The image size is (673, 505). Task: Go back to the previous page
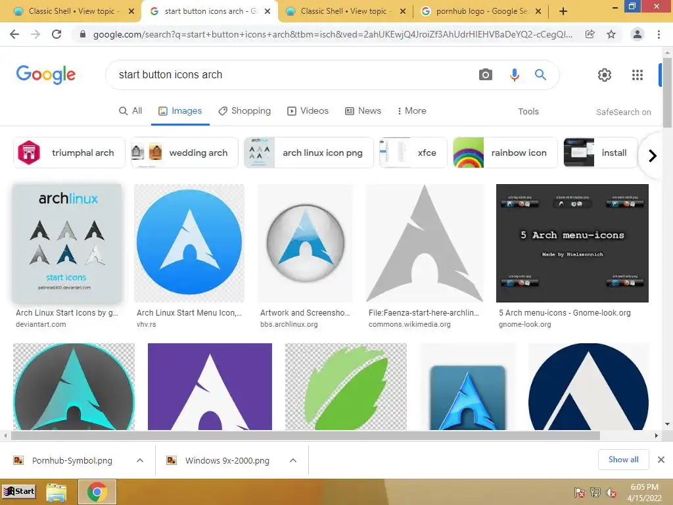[x=14, y=34]
